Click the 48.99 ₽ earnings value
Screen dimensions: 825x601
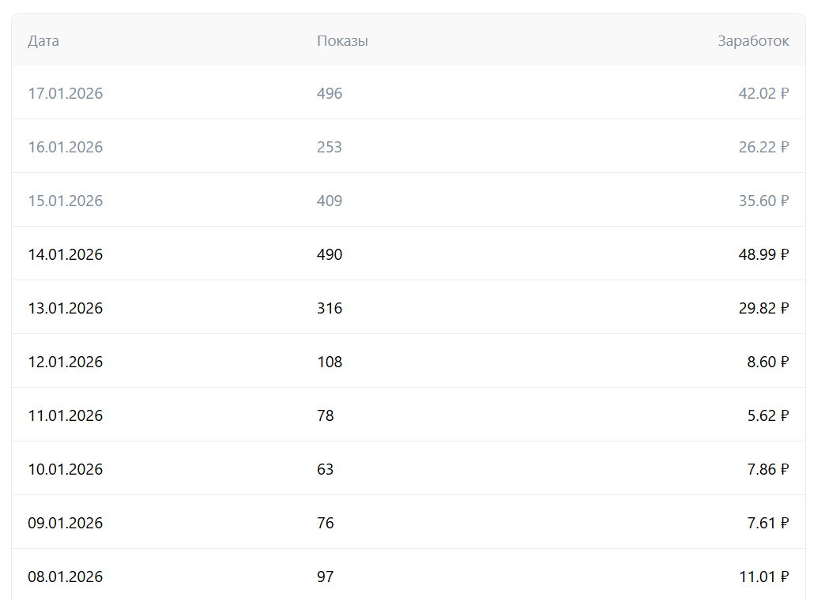point(763,254)
